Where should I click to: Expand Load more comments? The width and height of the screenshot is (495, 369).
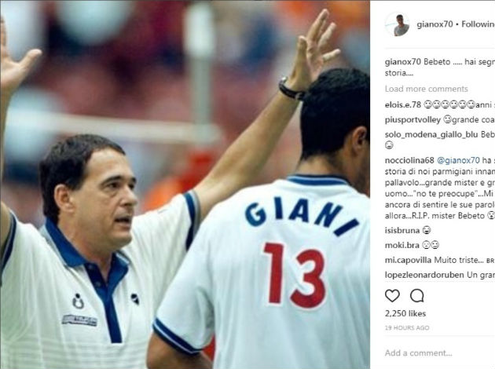426,89
